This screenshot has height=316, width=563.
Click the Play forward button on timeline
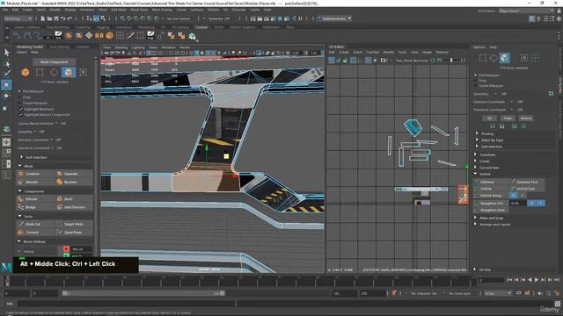coord(537,280)
